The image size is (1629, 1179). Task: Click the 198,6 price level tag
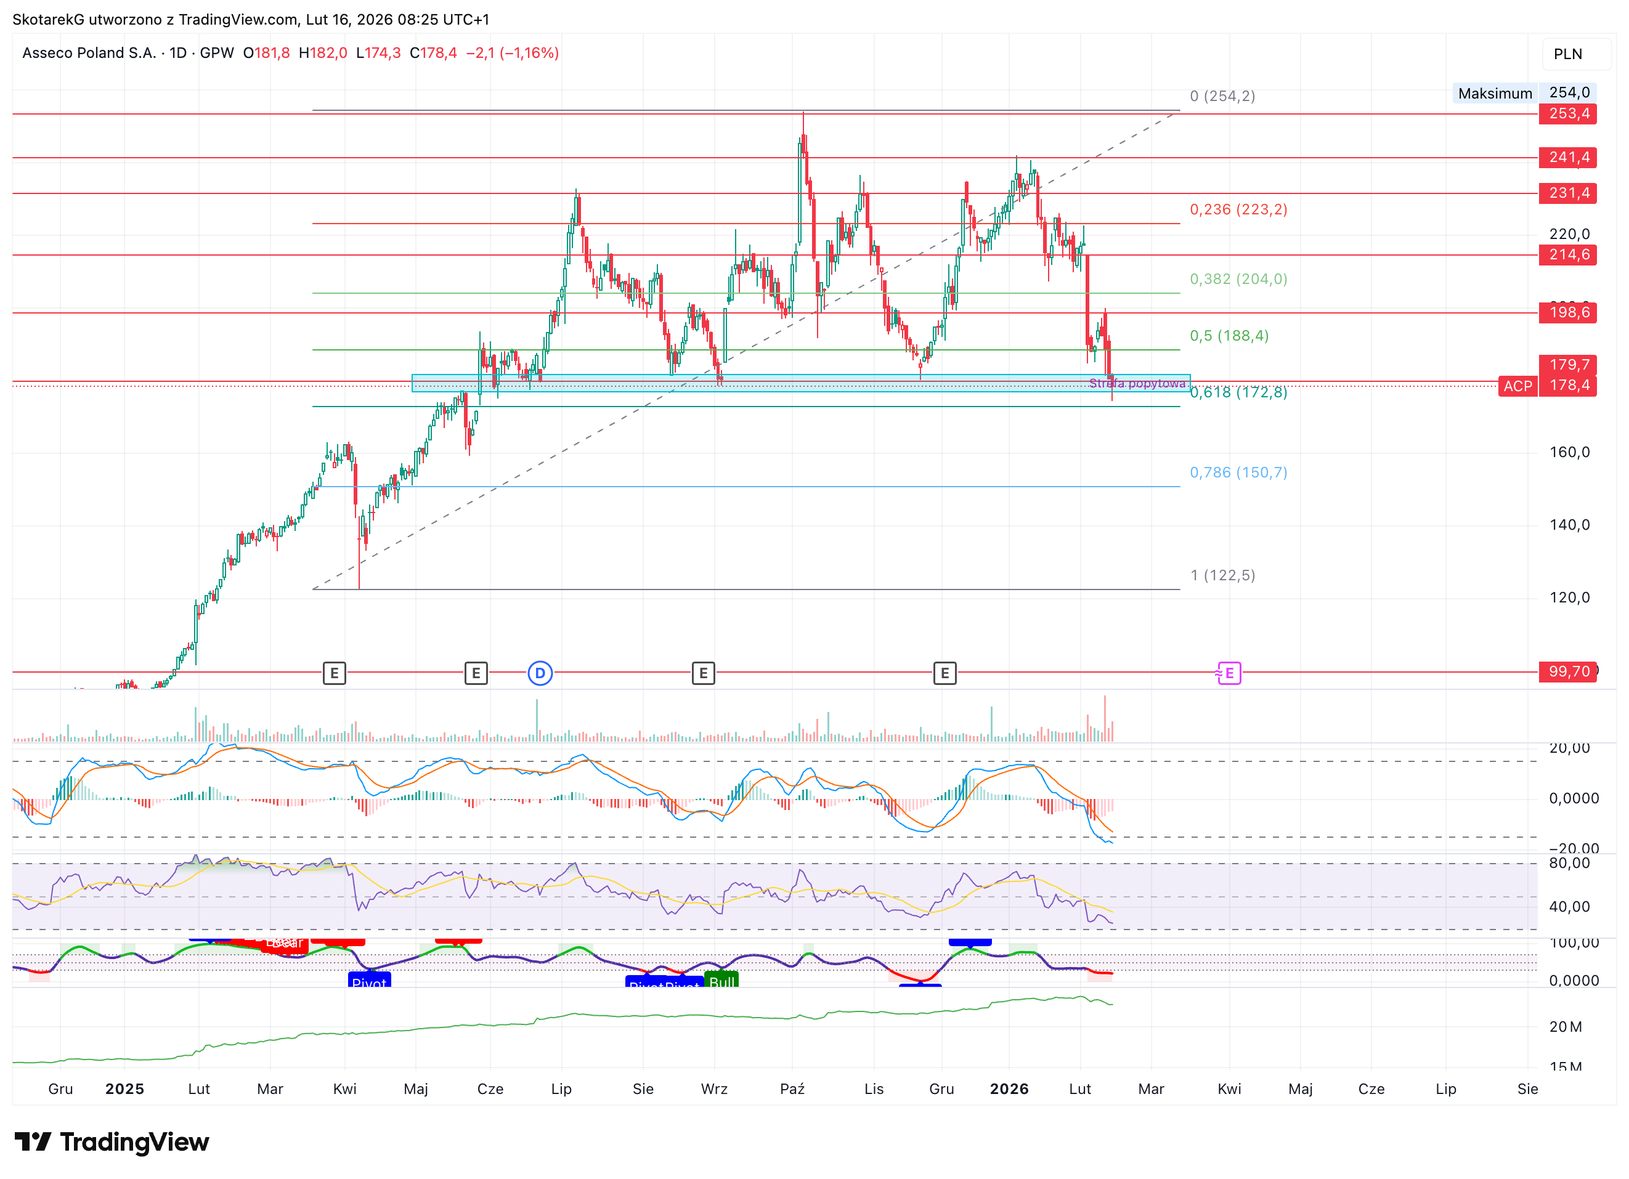[x=1568, y=312]
